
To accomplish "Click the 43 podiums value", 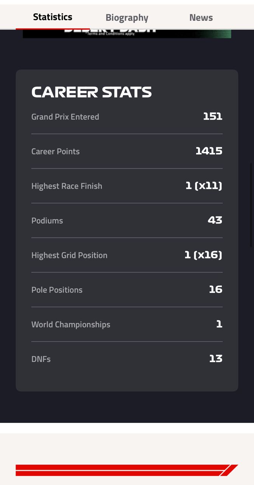I will pyautogui.click(x=215, y=220).
